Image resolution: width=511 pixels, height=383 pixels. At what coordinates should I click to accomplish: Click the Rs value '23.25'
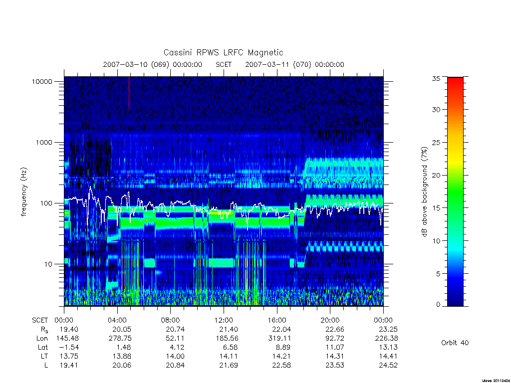pos(388,329)
